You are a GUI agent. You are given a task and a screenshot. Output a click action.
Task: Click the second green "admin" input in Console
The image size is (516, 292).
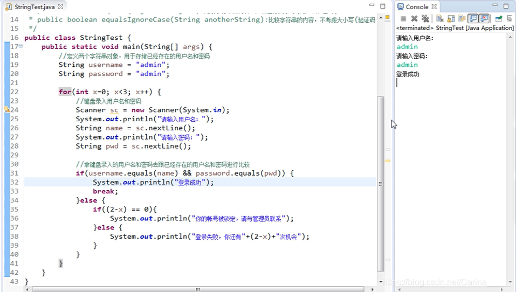(407, 65)
